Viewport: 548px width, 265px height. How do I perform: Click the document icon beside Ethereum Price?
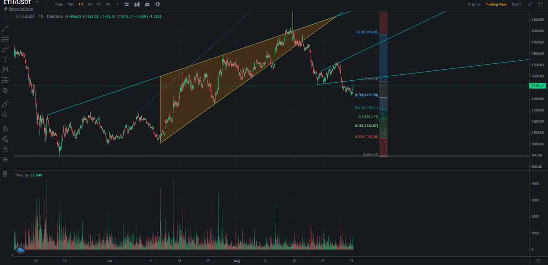tap(5, 9)
